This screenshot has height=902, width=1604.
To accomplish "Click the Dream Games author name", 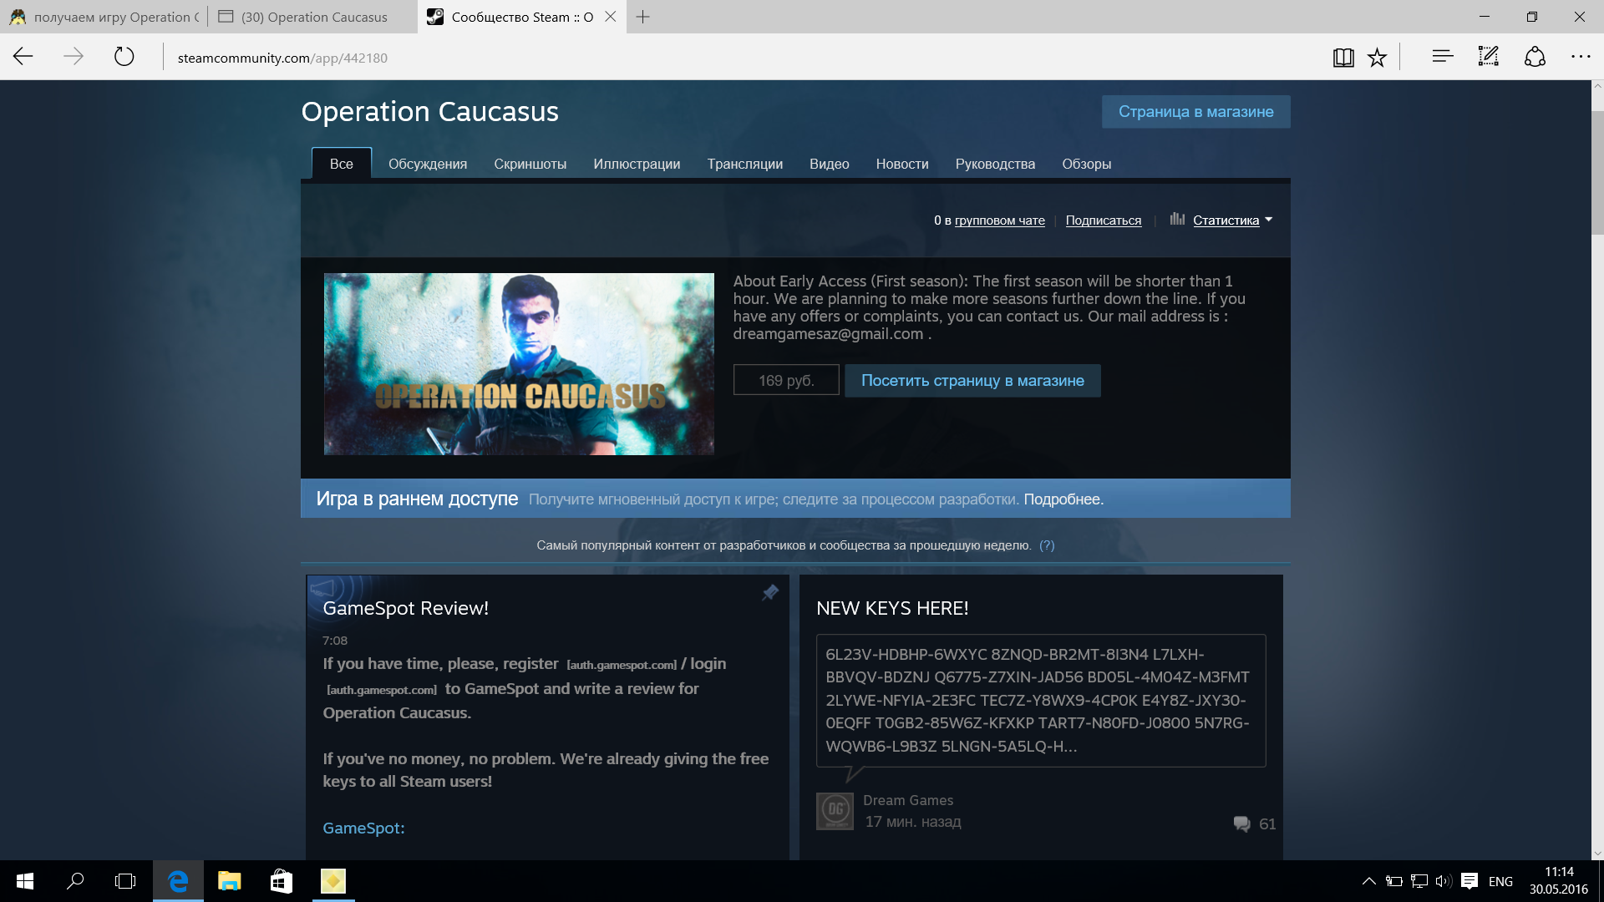I will click(908, 800).
